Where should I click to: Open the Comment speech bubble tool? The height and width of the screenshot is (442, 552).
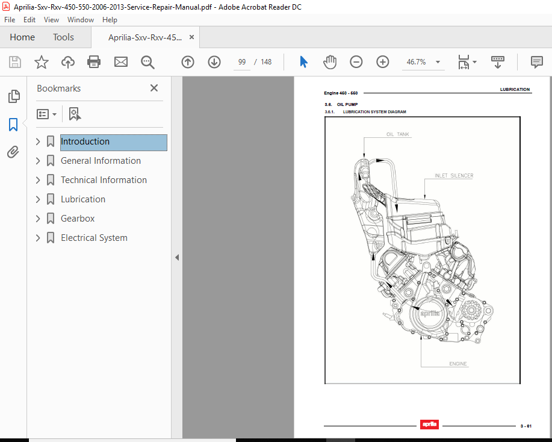coord(536,62)
